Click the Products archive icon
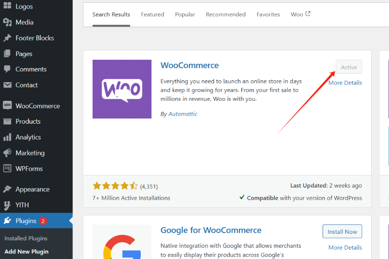 pos(7,121)
